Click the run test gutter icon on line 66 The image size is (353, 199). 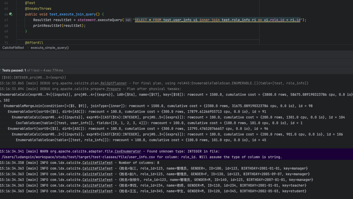tap(11, 14)
